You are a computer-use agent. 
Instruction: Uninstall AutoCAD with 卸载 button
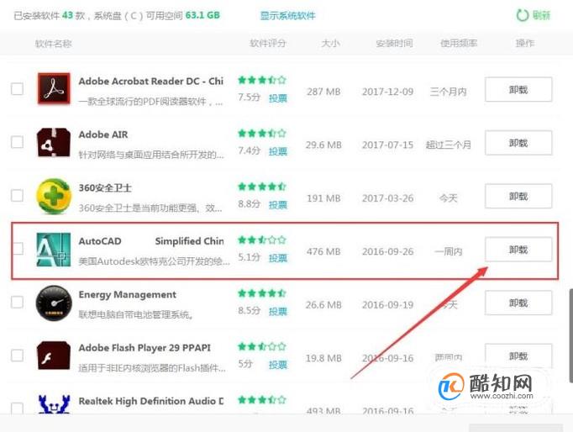518,250
